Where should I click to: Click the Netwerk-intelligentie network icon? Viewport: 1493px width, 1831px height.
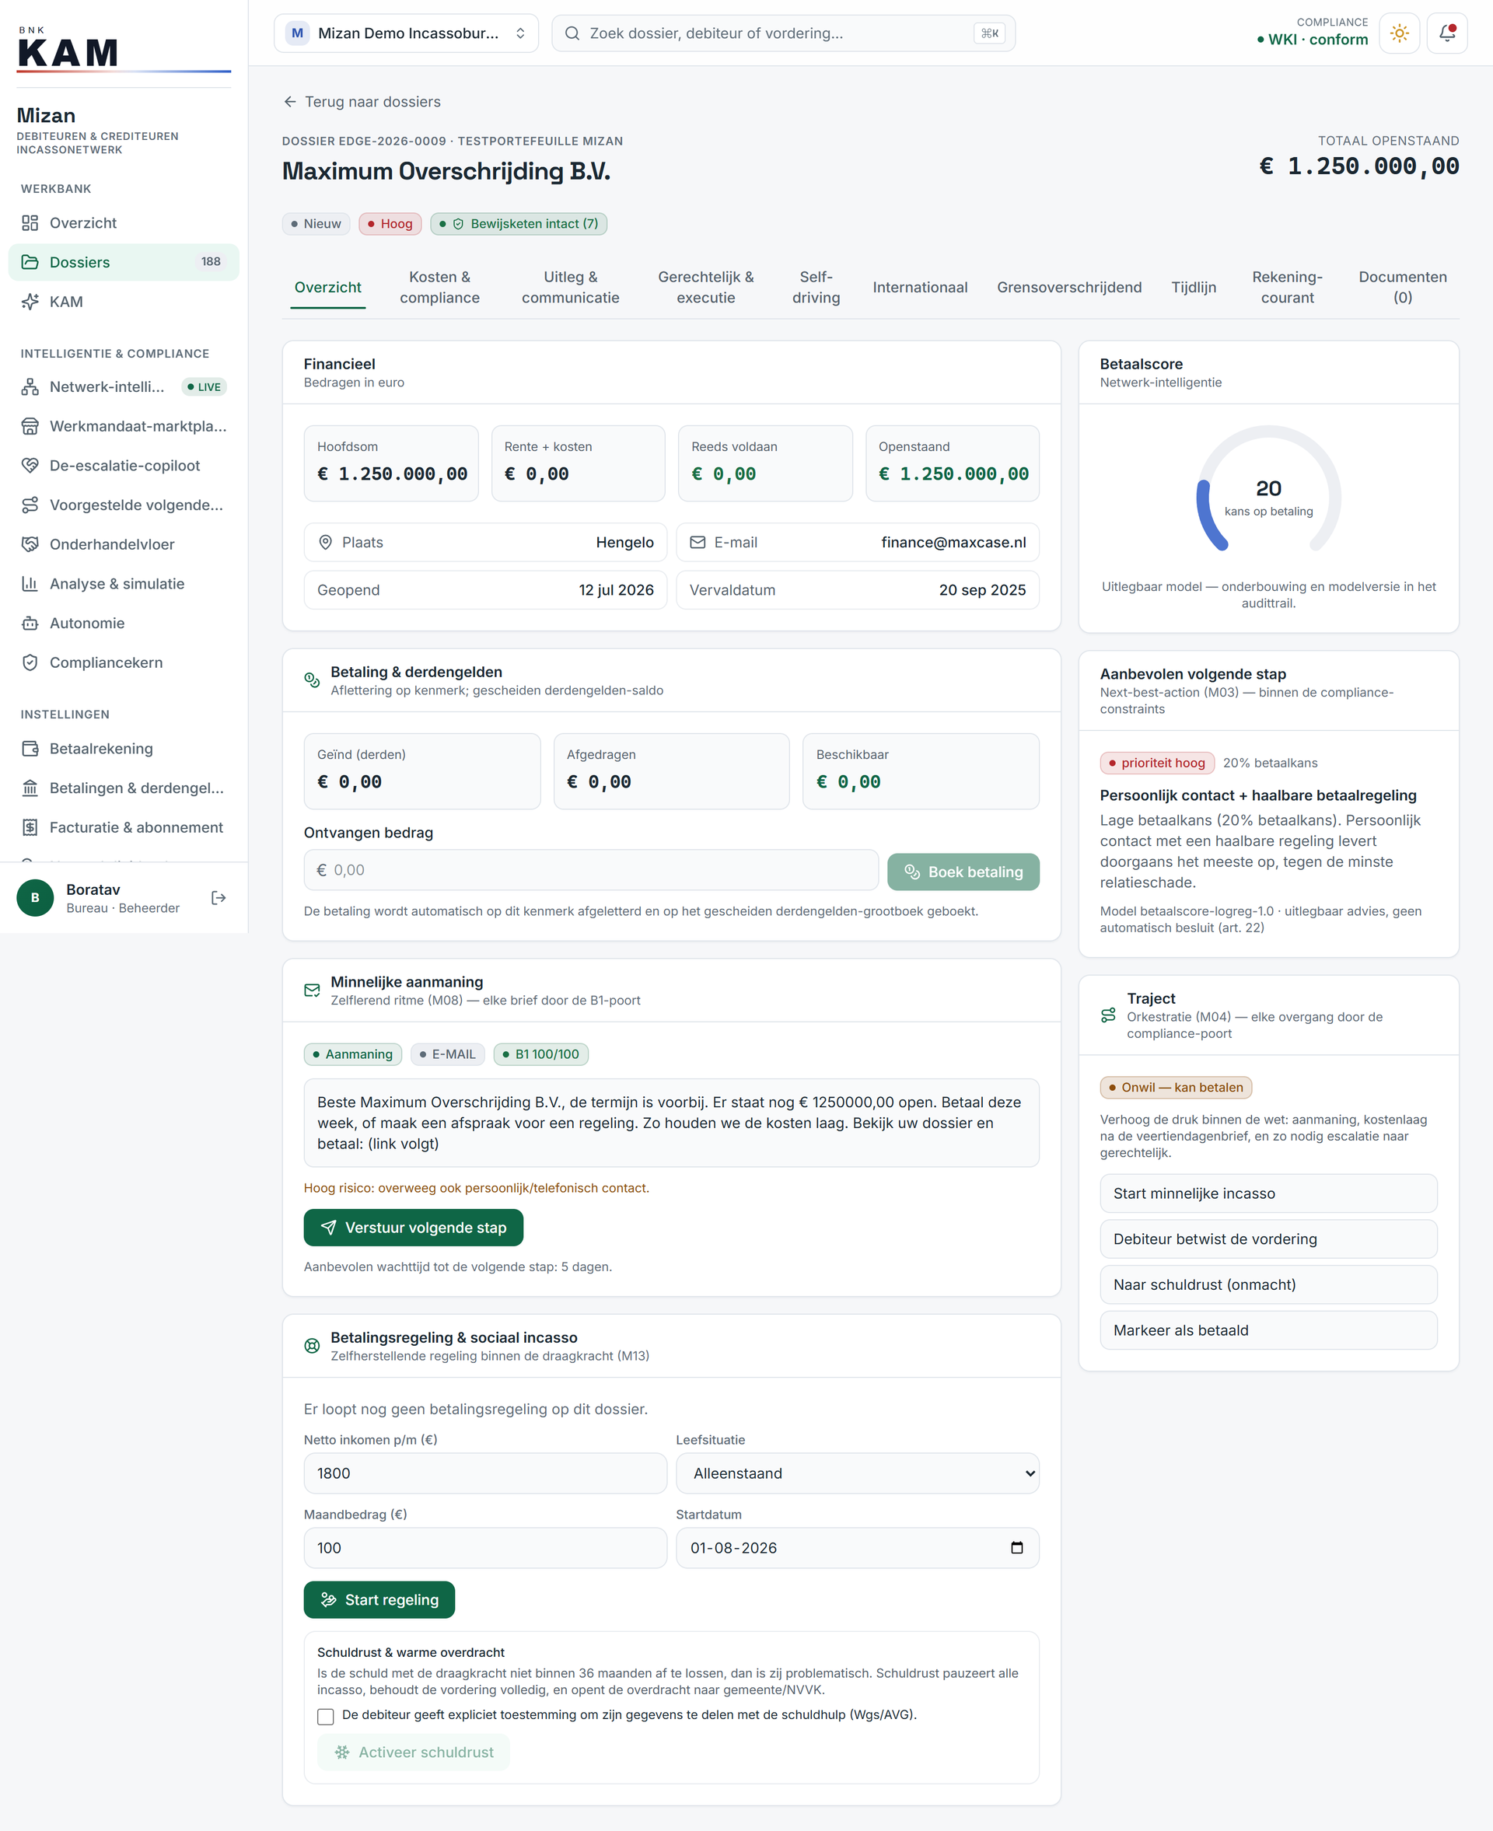30,387
